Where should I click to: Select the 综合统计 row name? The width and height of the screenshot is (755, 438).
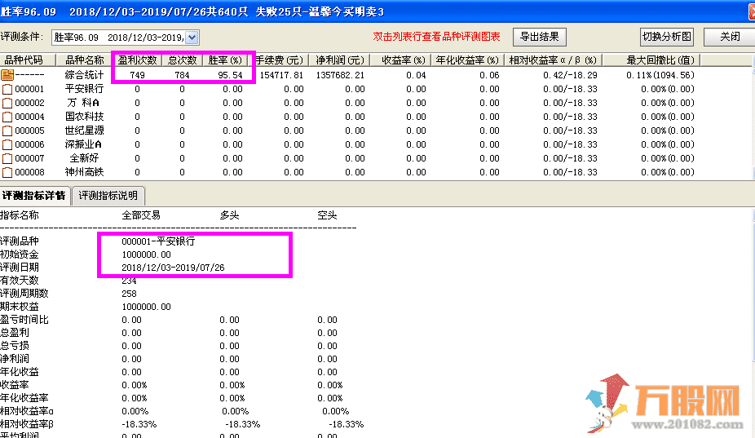(x=84, y=75)
